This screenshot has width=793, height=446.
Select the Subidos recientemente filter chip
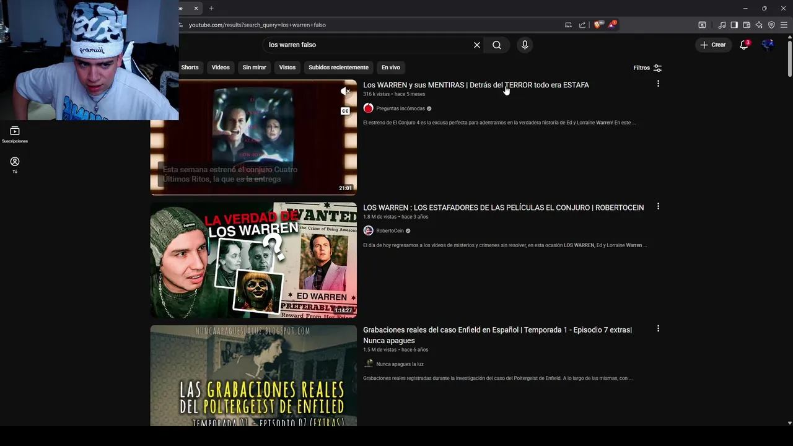tap(338, 68)
